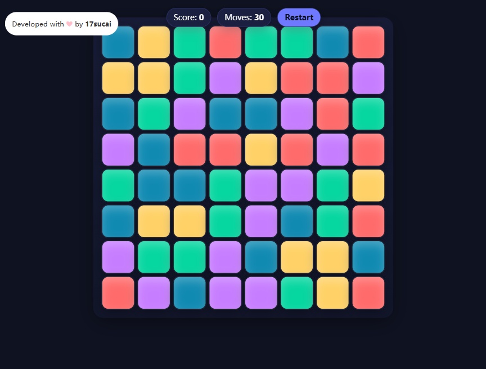Pick the red tile in the bottom-left corner
486x369 pixels.
[118, 293]
